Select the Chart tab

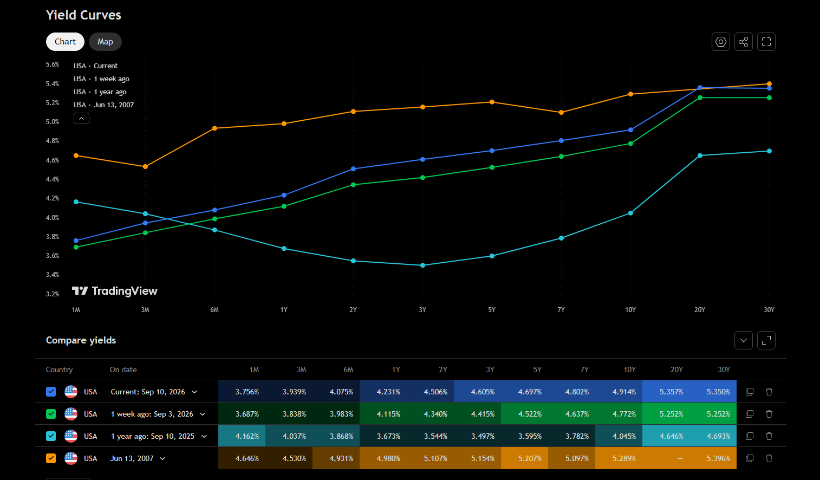point(65,42)
